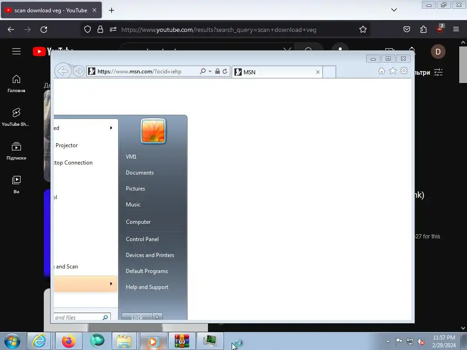Open the Action Center flag tray icon
Viewport: 467px width, 350px height.
point(399,341)
